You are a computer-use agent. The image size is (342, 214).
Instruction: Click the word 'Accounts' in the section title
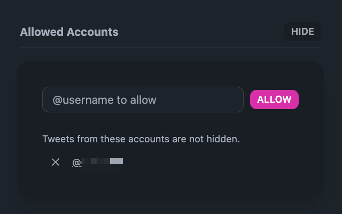click(x=92, y=32)
